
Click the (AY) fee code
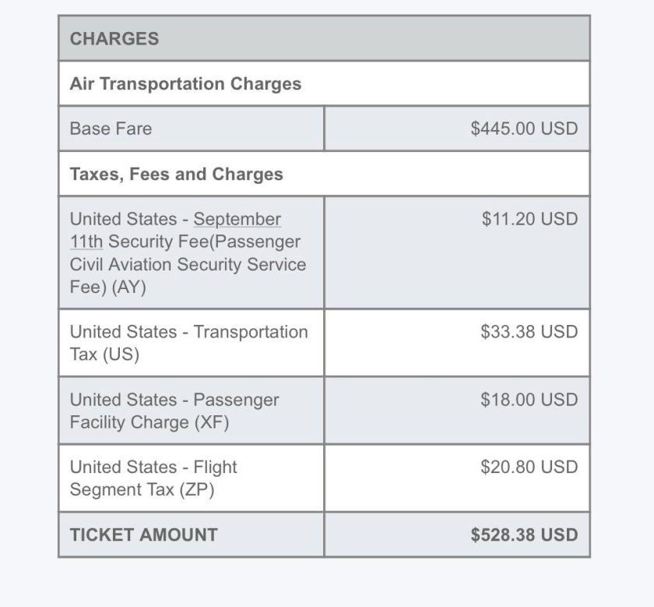(x=128, y=288)
